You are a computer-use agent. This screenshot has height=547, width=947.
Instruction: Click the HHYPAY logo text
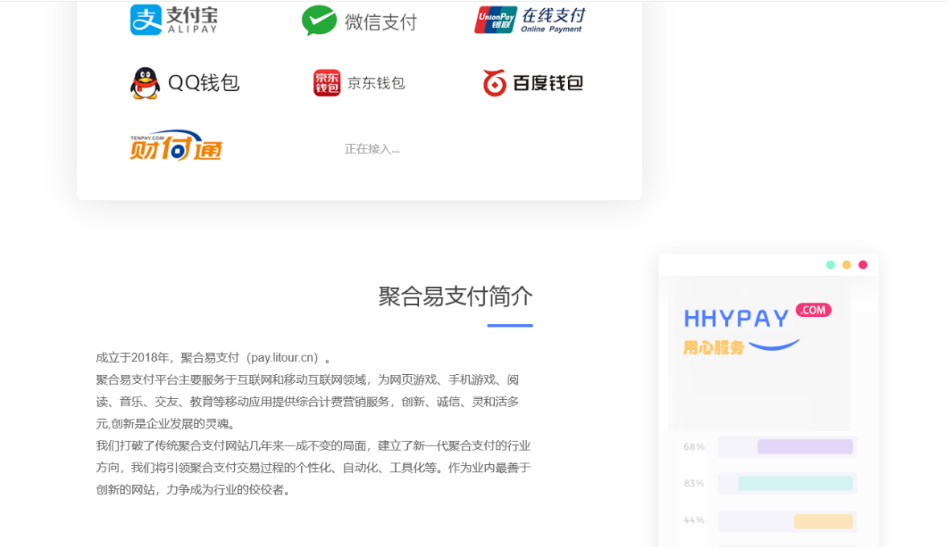(x=736, y=319)
